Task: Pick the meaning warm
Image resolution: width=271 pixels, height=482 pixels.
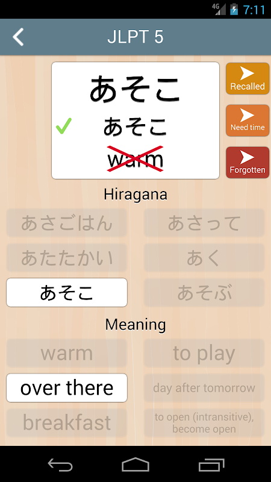Action: (x=67, y=353)
